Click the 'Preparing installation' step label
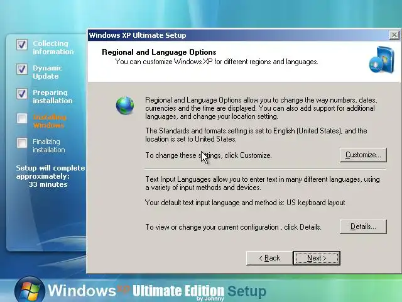 click(x=52, y=96)
